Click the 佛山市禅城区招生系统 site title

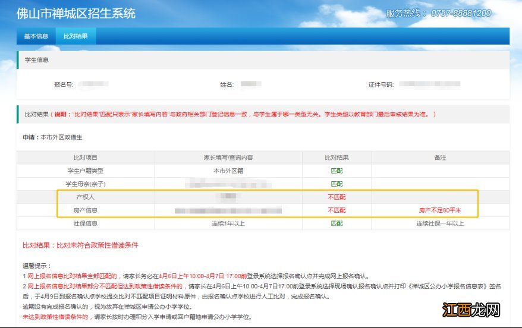pyautogui.click(x=76, y=14)
